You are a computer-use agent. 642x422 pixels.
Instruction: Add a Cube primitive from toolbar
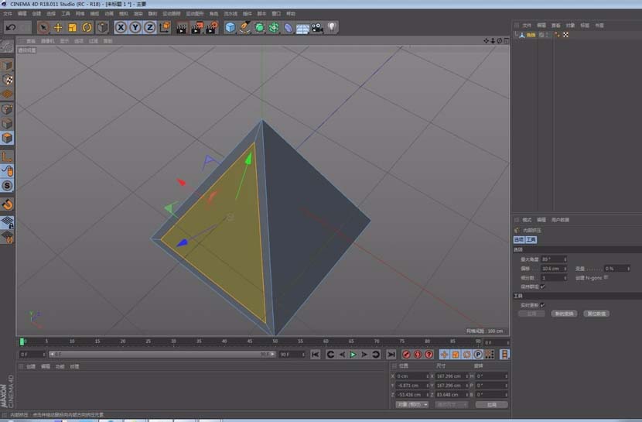tap(230, 27)
